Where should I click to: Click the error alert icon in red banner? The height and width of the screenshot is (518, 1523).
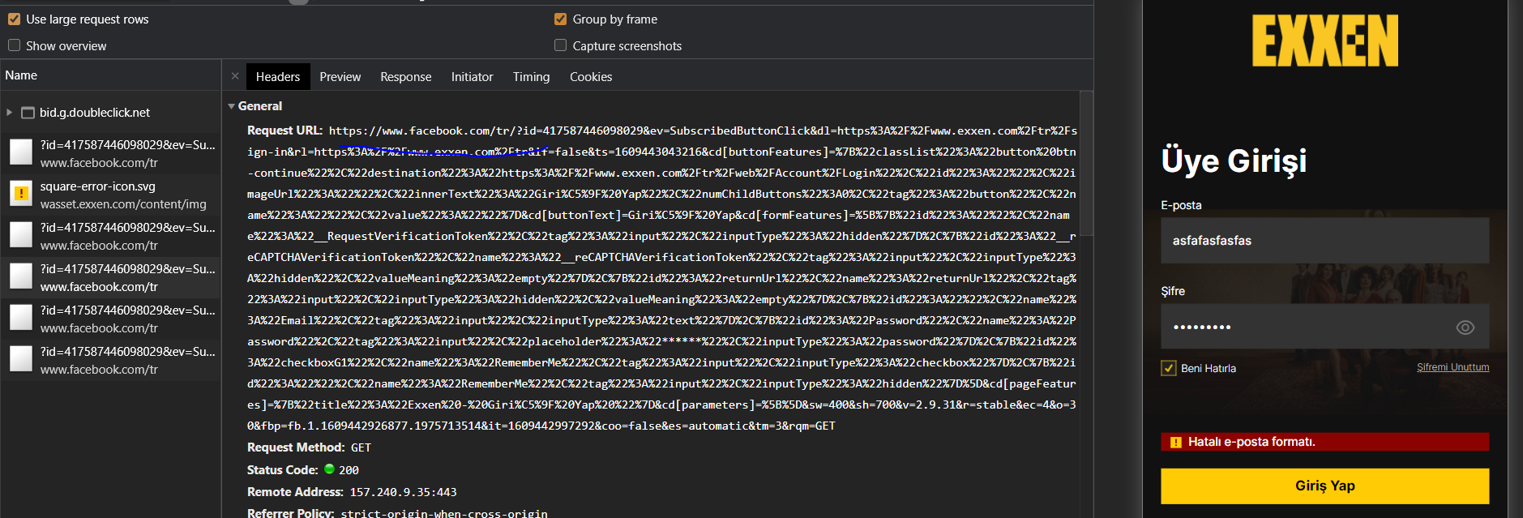click(1175, 442)
